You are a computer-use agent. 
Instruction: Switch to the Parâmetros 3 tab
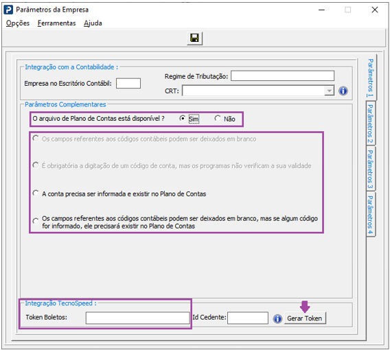point(371,169)
